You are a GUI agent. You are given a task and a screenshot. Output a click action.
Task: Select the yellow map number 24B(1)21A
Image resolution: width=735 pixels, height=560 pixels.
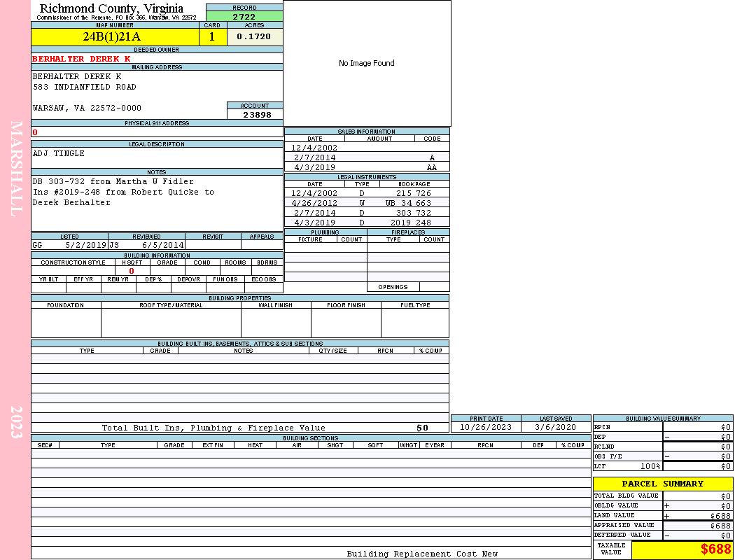click(x=112, y=37)
